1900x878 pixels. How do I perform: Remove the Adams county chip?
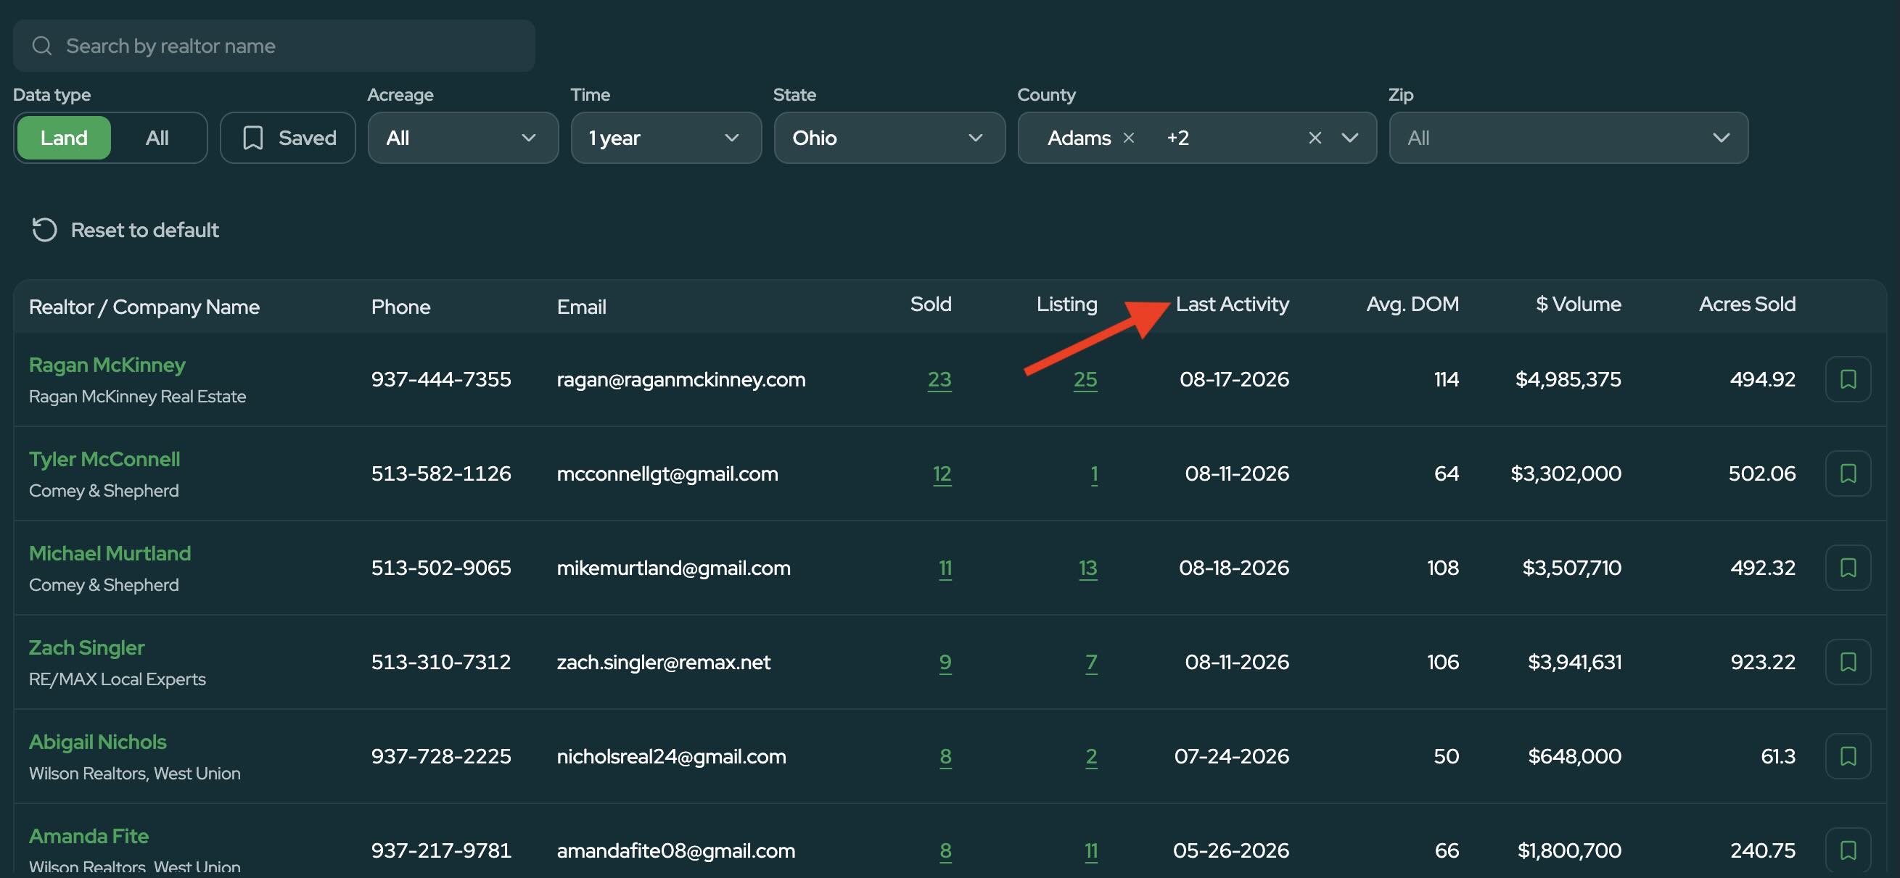coord(1129,138)
